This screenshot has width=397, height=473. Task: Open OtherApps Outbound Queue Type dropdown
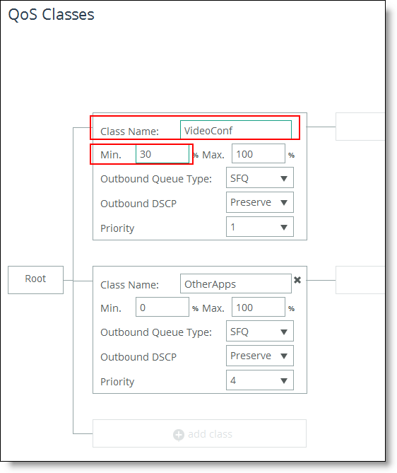coord(259,331)
